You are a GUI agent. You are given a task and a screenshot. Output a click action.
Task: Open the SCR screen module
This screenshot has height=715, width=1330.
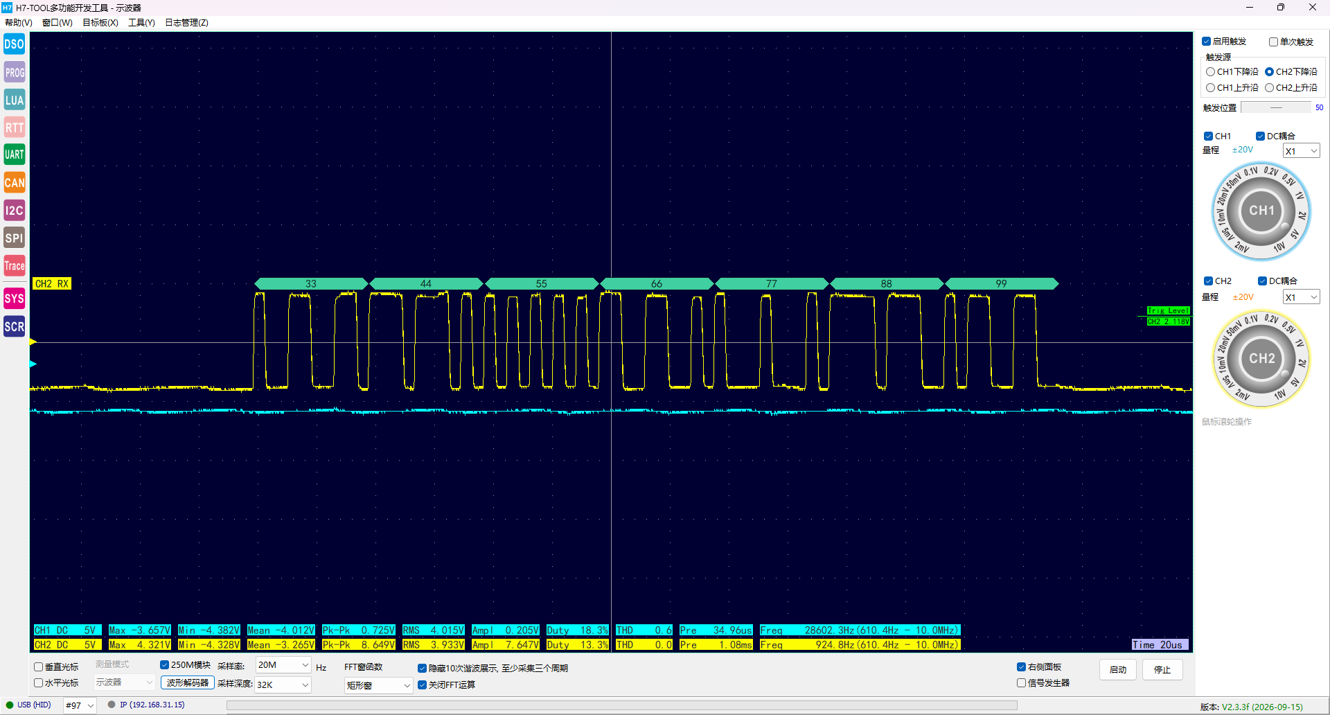click(14, 326)
